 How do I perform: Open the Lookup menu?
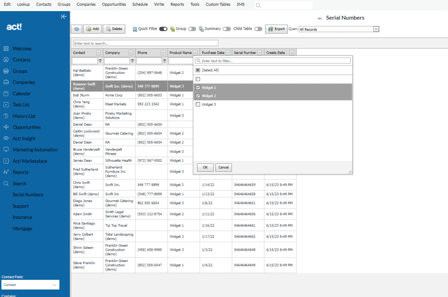pyautogui.click(x=24, y=4)
